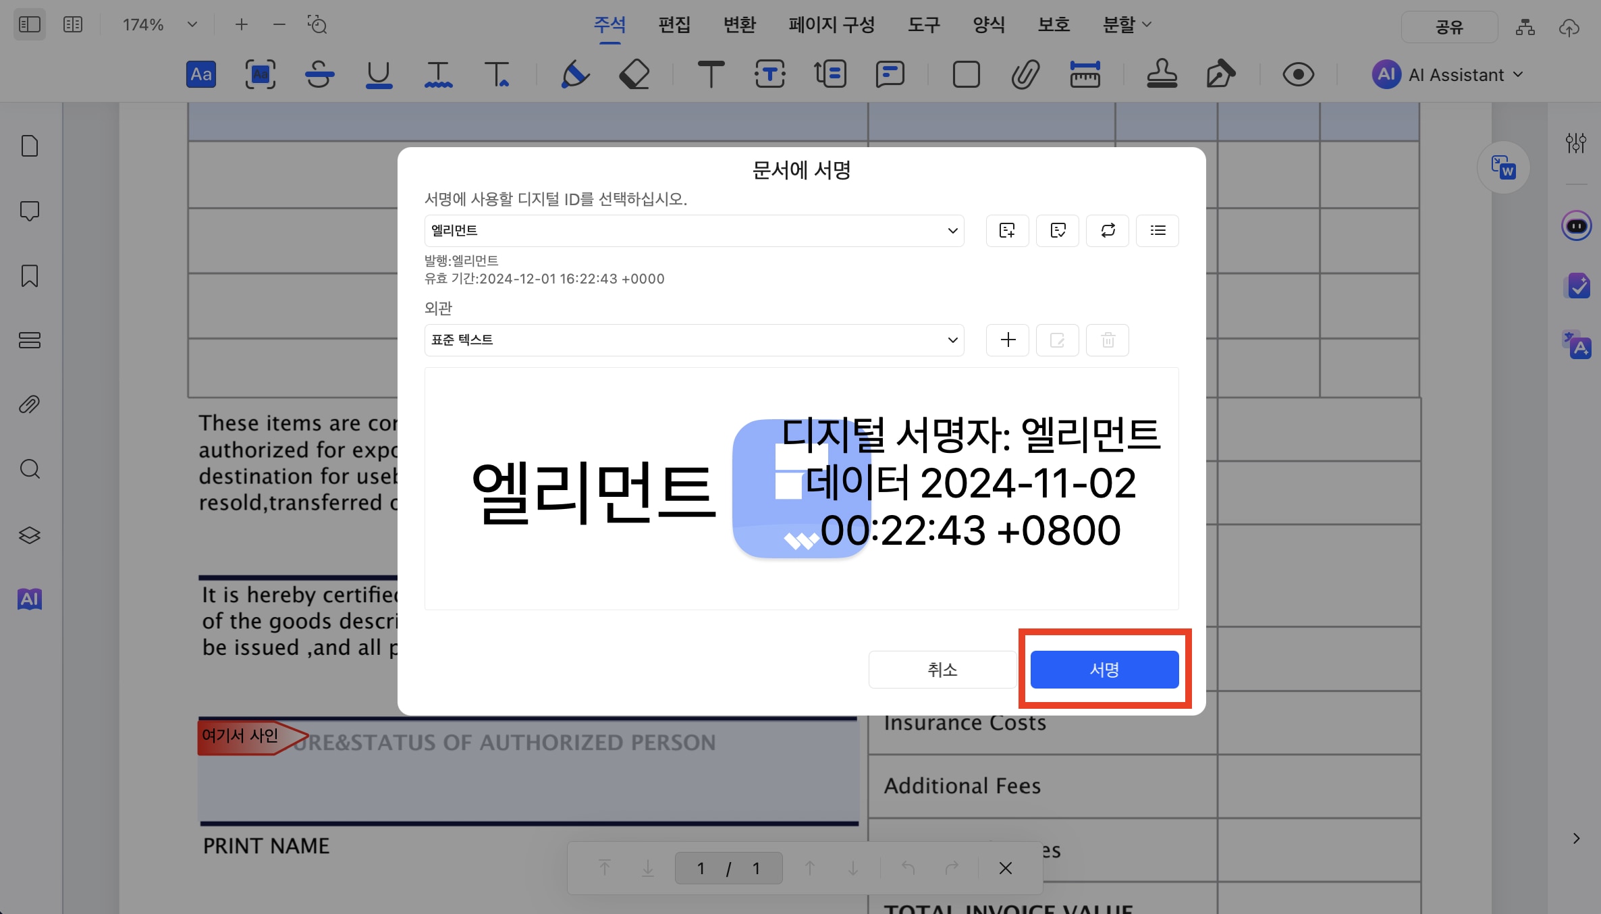This screenshot has width=1601, height=914.
Task: Click the edit appearance pencil icon
Action: pyautogui.click(x=1057, y=339)
